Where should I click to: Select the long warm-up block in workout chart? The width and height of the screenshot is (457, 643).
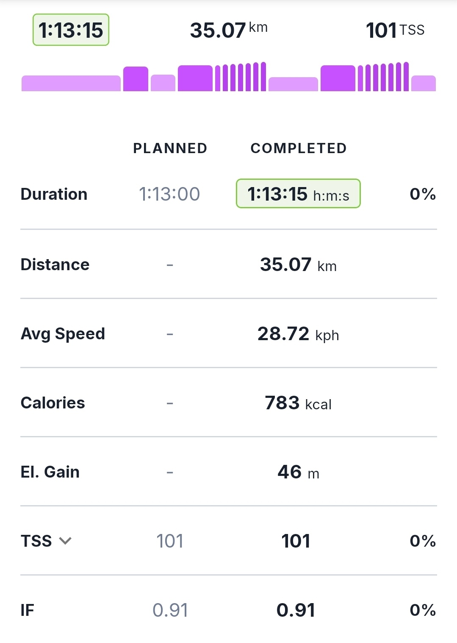[x=71, y=83]
